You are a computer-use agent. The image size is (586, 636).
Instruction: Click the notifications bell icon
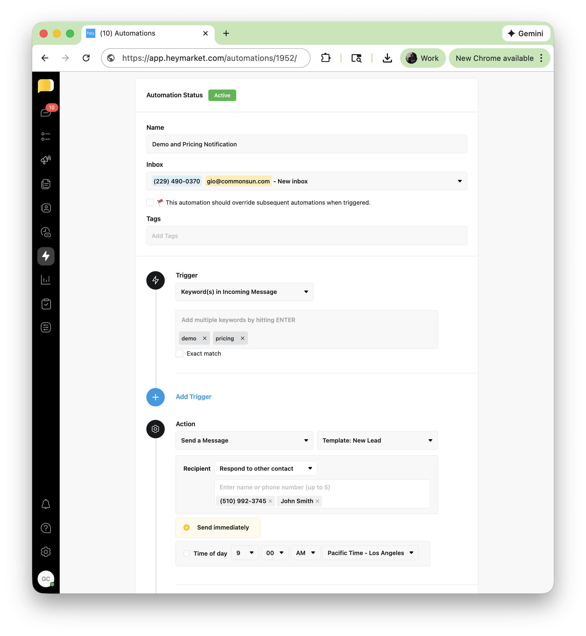click(46, 504)
